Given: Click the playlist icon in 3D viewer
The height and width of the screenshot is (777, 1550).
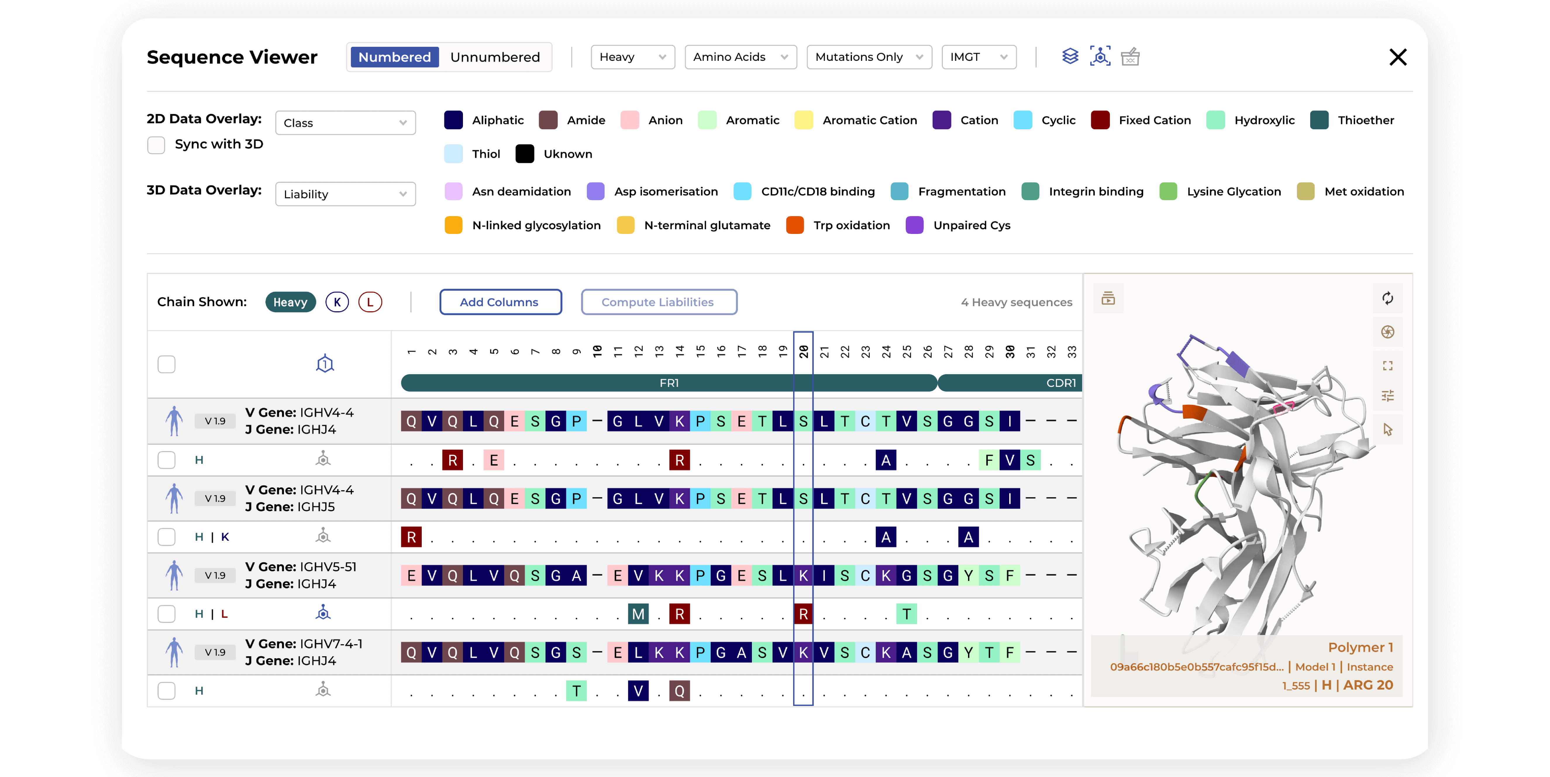Looking at the screenshot, I should point(1108,299).
